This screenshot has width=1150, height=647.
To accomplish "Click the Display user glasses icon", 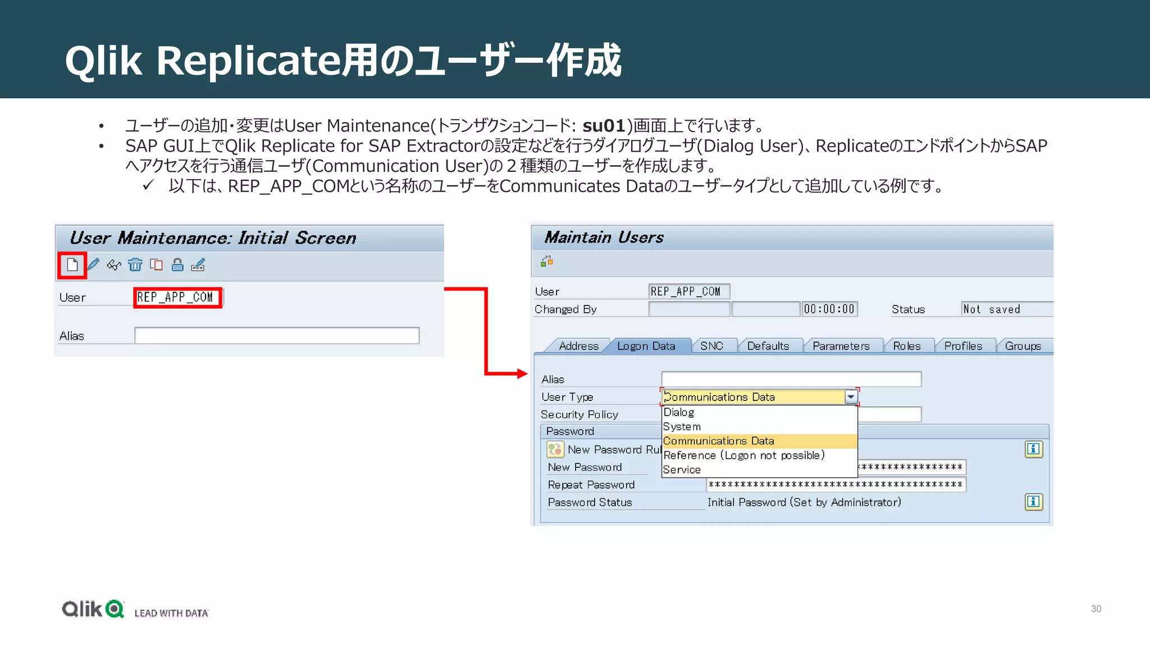I will click(x=114, y=265).
